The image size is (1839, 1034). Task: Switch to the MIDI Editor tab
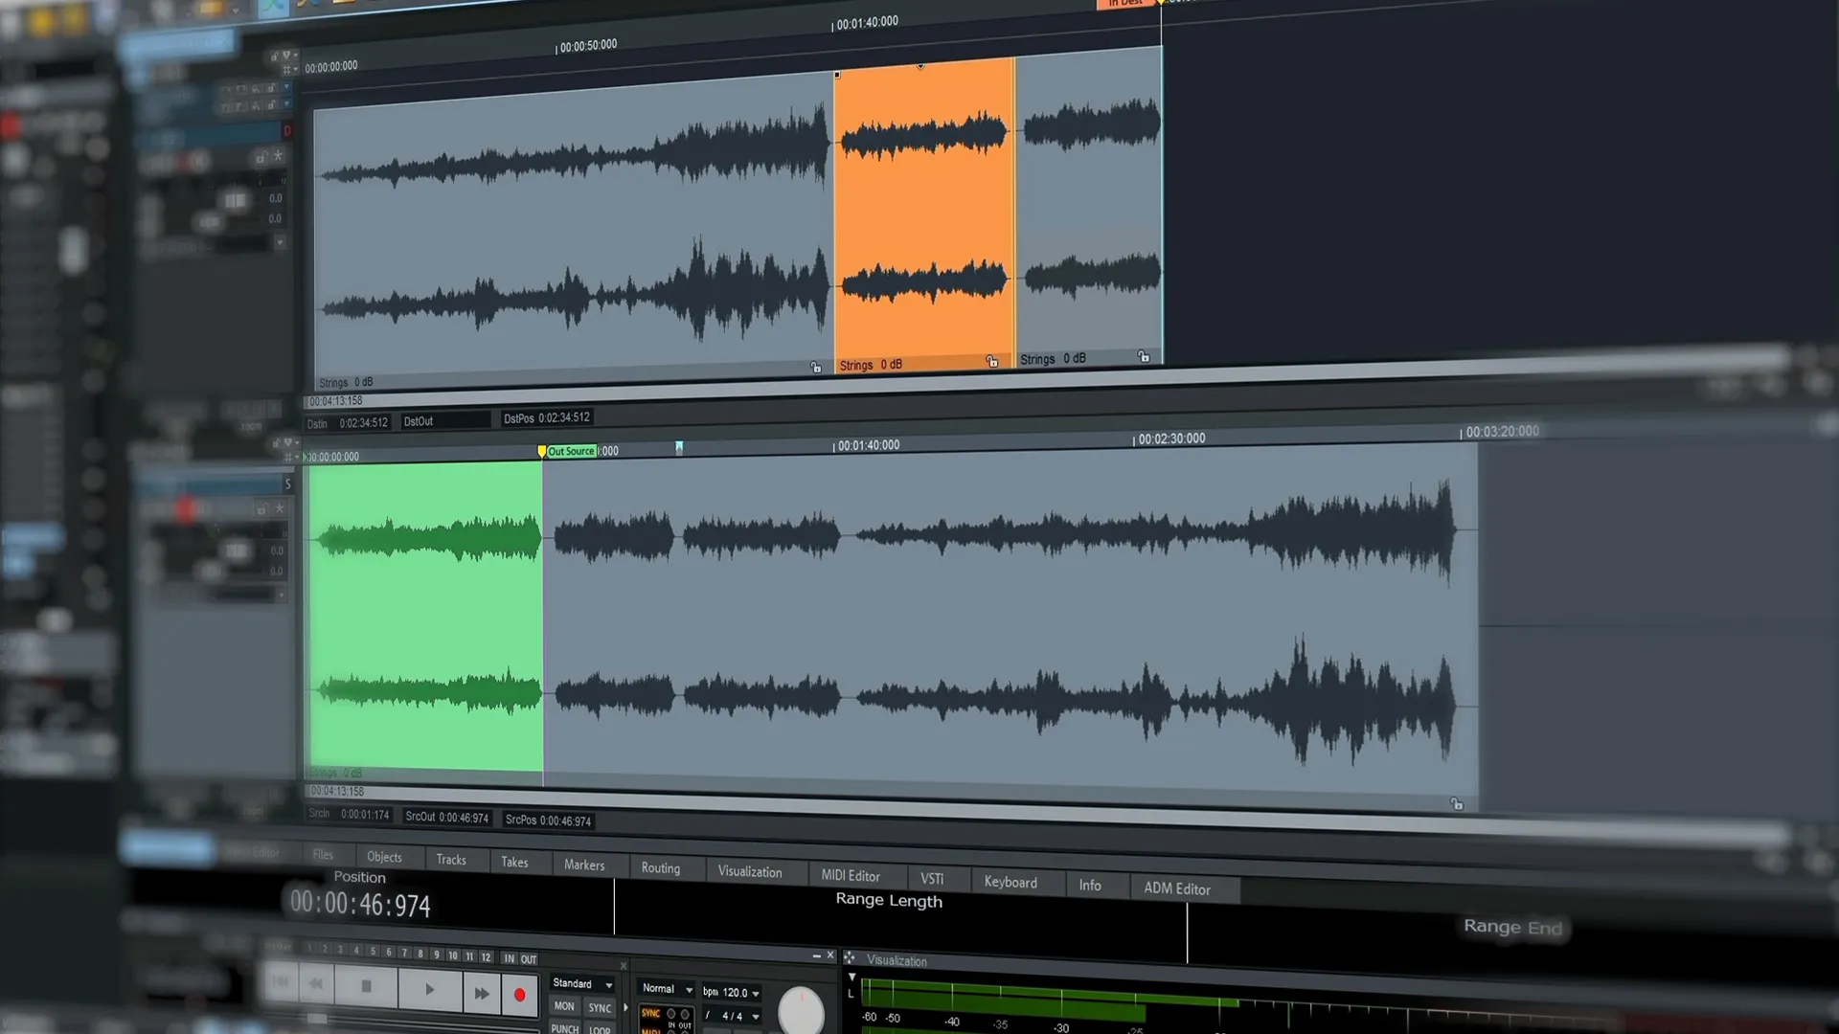click(850, 876)
